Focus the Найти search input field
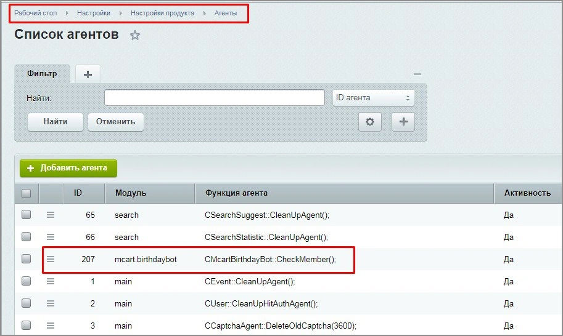Screen dimensions: 563x336 click(x=215, y=98)
